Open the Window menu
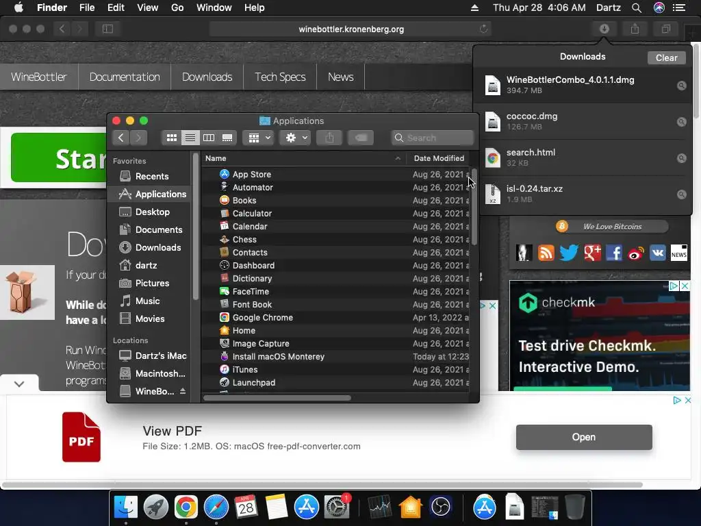Screen dimensions: 701x526 [214, 8]
